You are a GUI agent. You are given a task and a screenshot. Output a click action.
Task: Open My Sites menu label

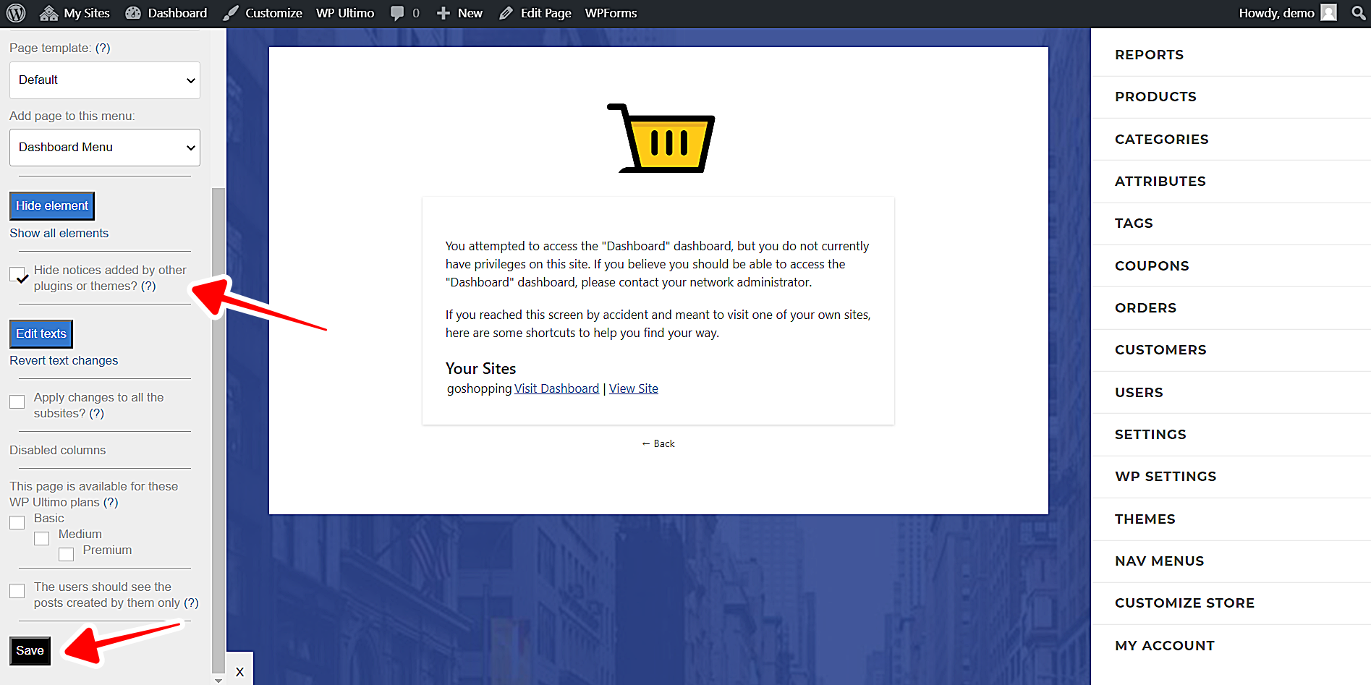coord(87,13)
